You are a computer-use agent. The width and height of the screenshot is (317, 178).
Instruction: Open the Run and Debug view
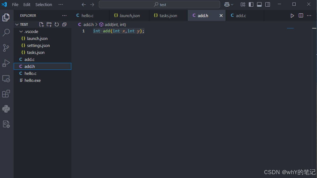pos(6,63)
